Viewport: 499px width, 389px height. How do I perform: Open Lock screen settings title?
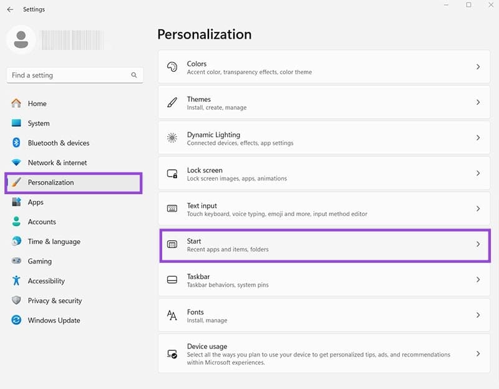[205, 170]
